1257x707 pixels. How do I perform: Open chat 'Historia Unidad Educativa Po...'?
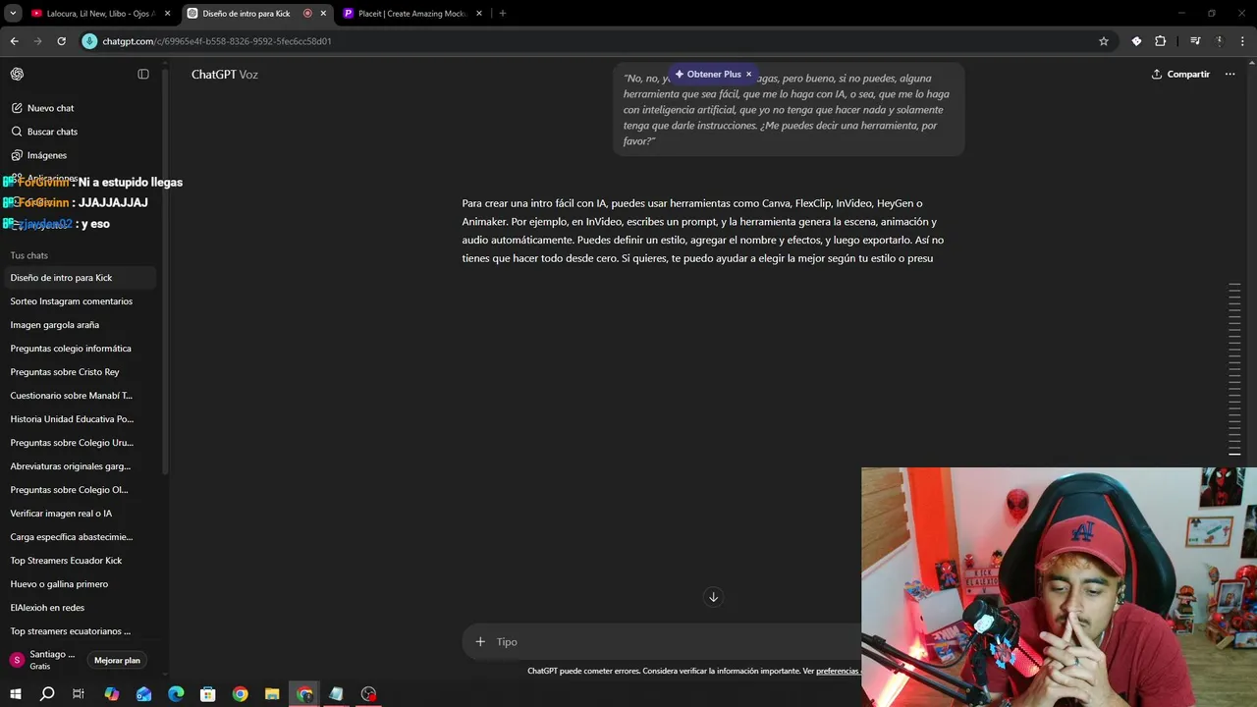click(x=81, y=419)
